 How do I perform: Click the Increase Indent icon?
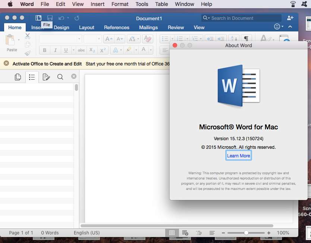coord(221,39)
